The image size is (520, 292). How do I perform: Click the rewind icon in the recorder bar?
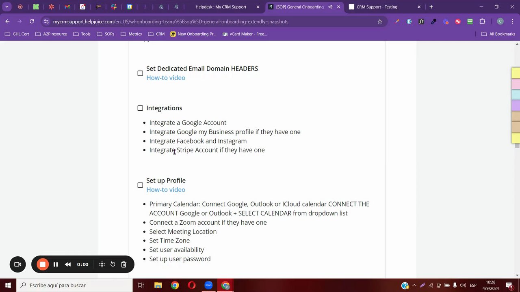click(x=68, y=264)
